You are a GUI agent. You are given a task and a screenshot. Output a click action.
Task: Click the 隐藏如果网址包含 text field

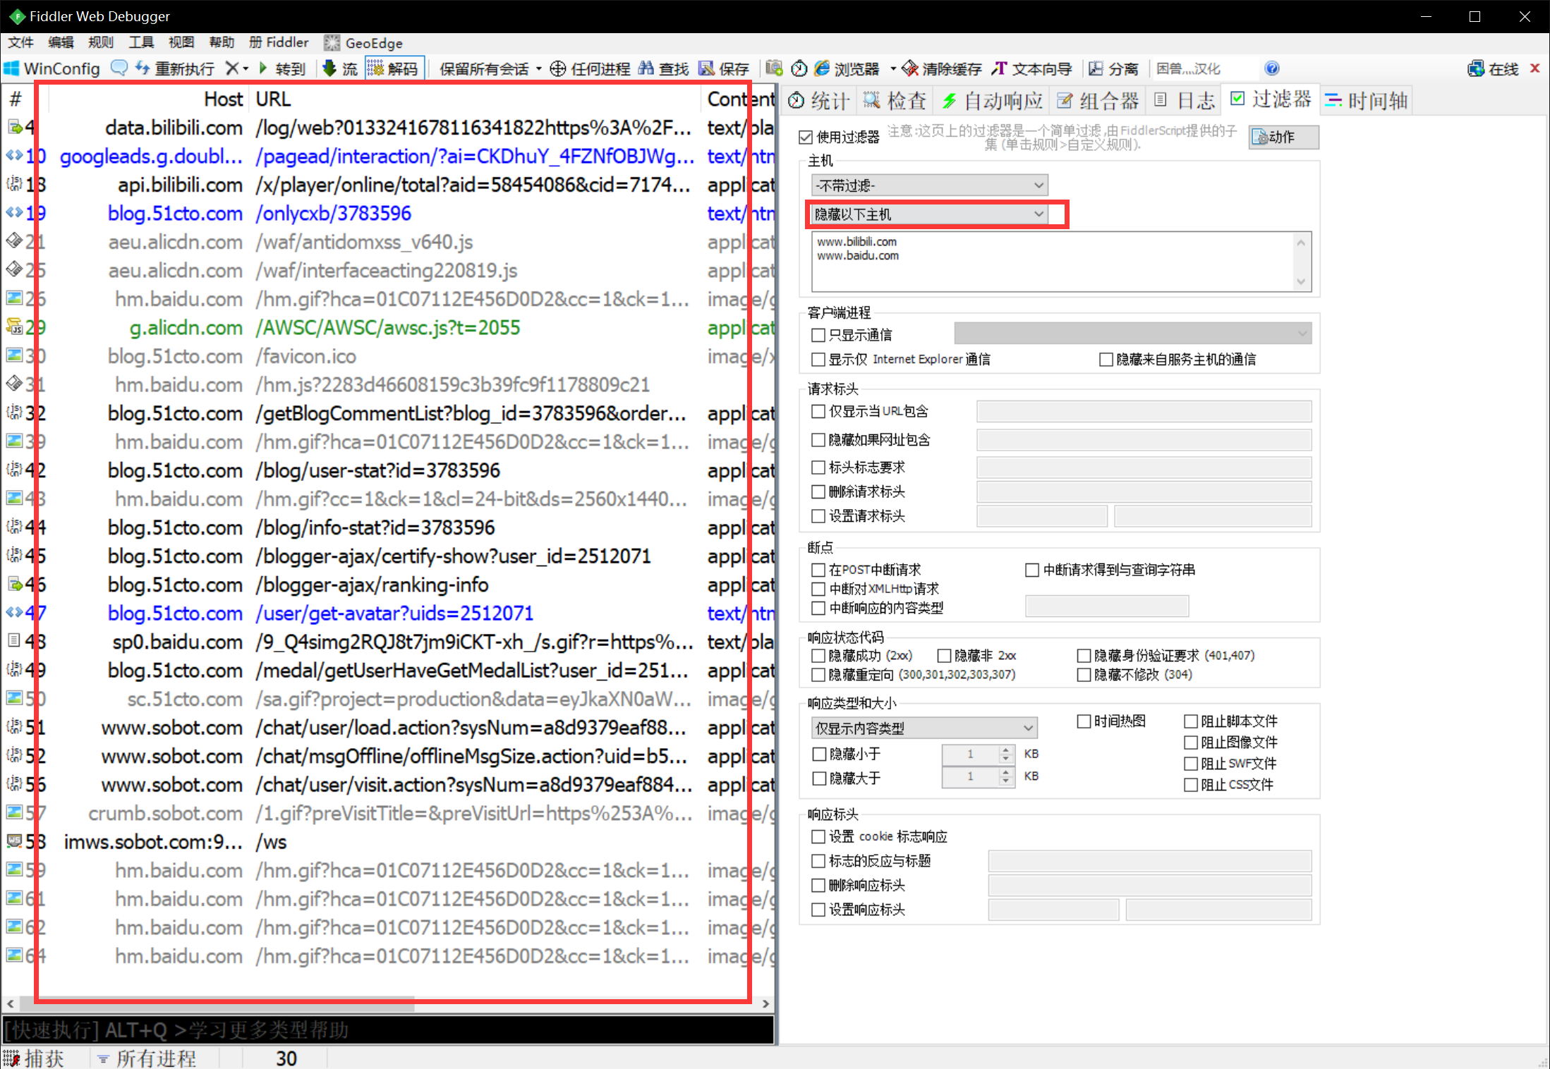(x=1143, y=440)
